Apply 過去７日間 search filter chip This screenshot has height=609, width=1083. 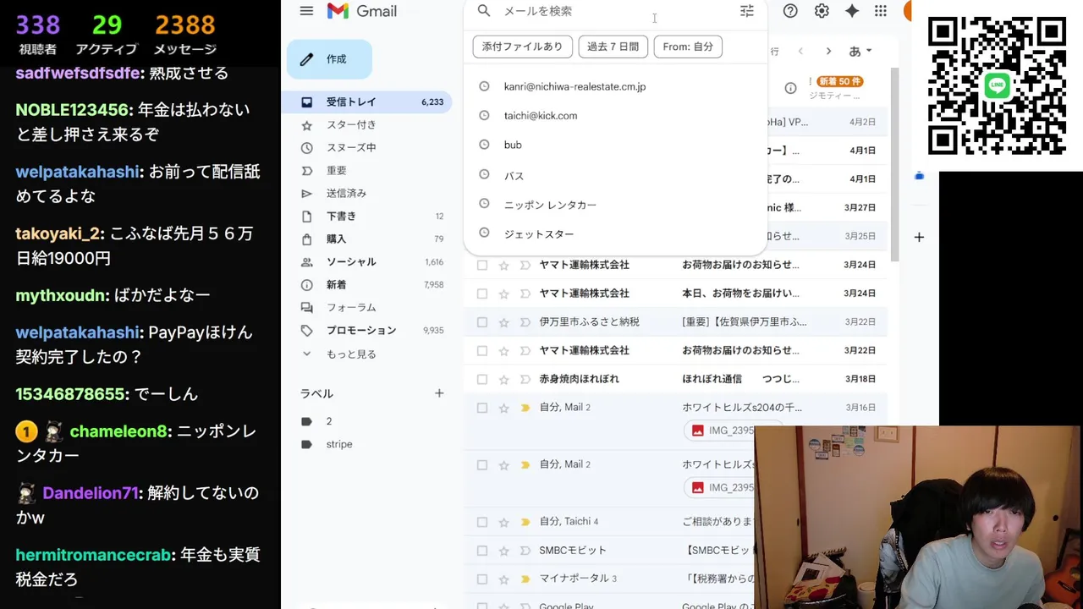pos(613,47)
